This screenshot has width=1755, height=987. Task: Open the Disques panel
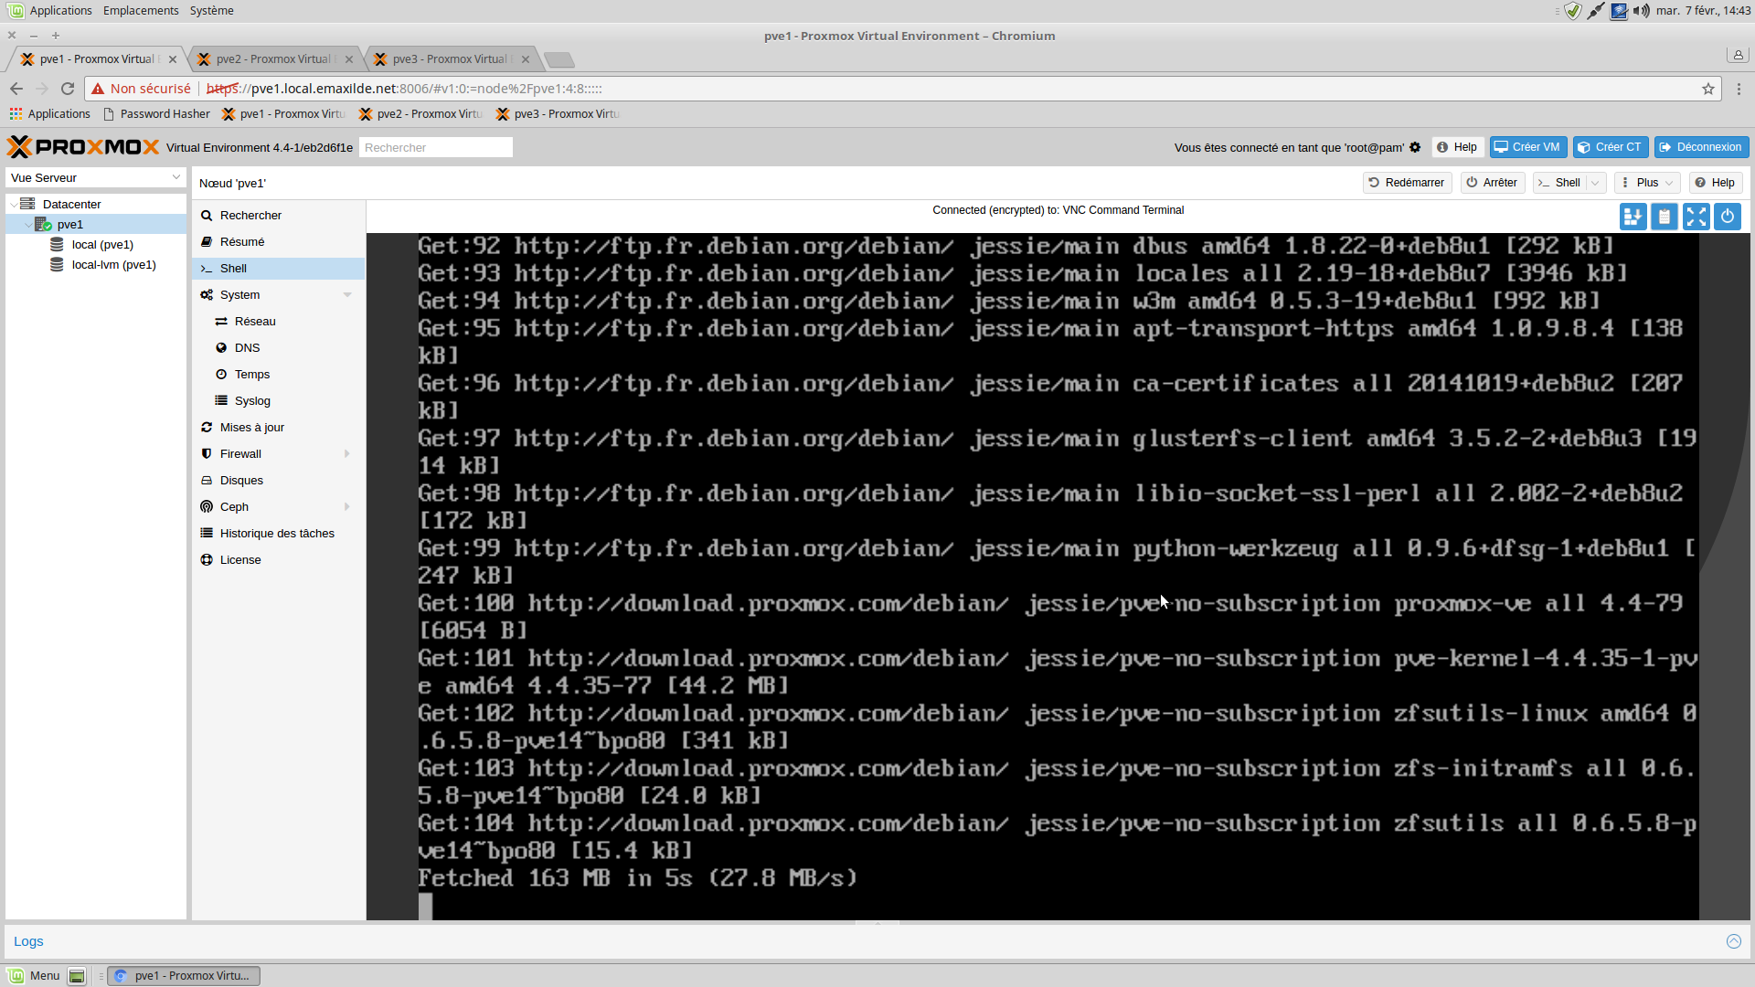(241, 481)
